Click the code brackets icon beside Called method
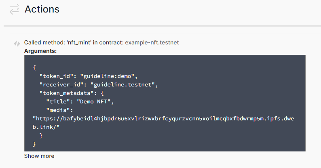 (17, 44)
